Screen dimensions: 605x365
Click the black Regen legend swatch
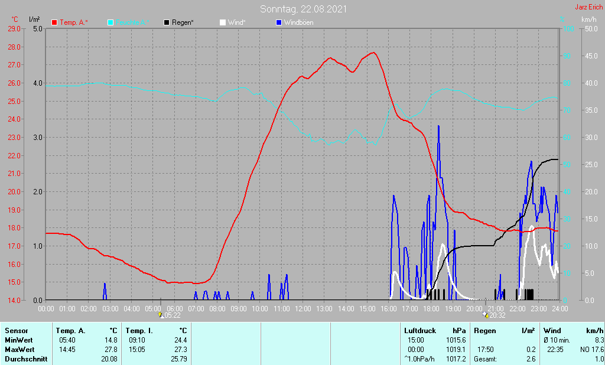pos(167,23)
